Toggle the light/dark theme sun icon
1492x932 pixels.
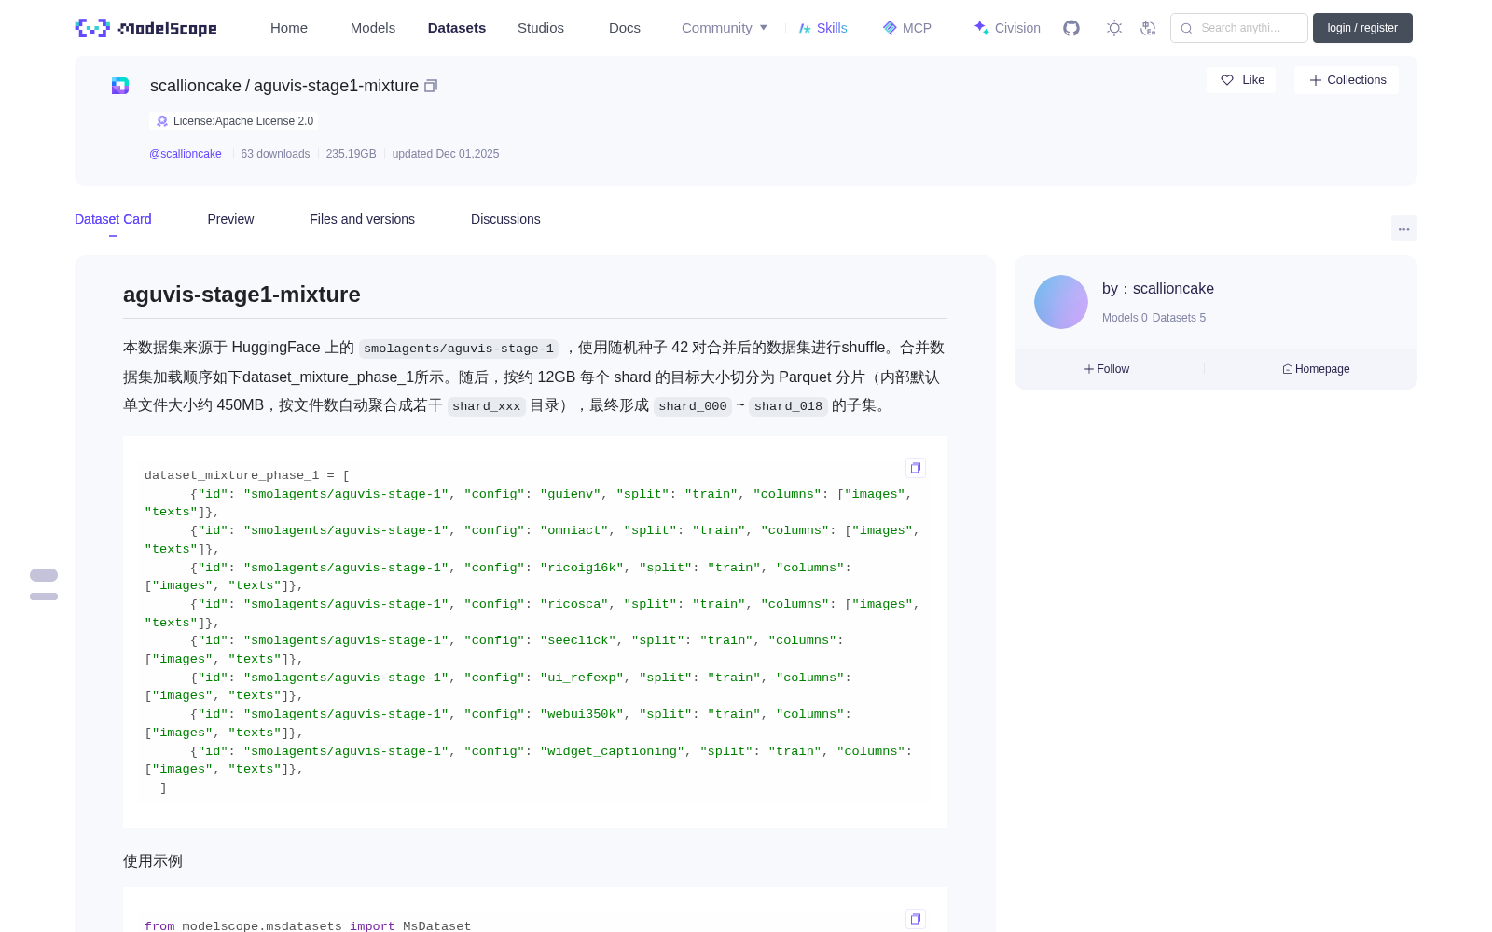1114,28
